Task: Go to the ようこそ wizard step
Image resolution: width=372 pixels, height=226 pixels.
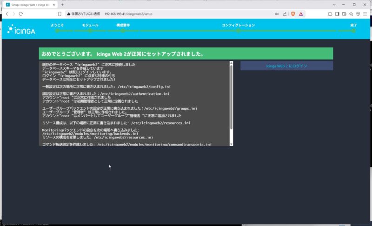Action: click(57, 25)
